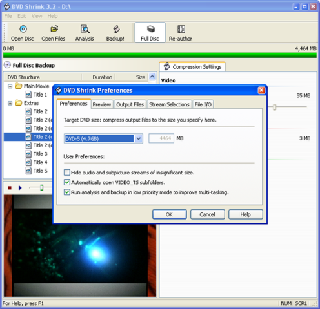Click the Title 1 file icon
Screen dimensions: 320x309
(x=28, y=95)
